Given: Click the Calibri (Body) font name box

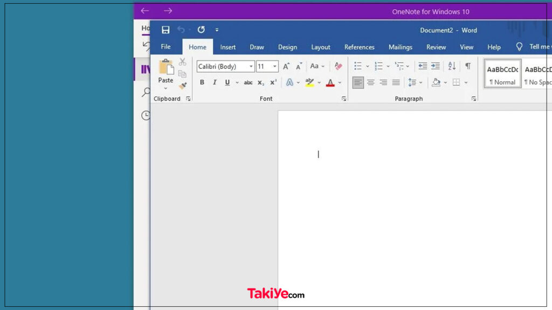Looking at the screenshot, I should (223, 66).
